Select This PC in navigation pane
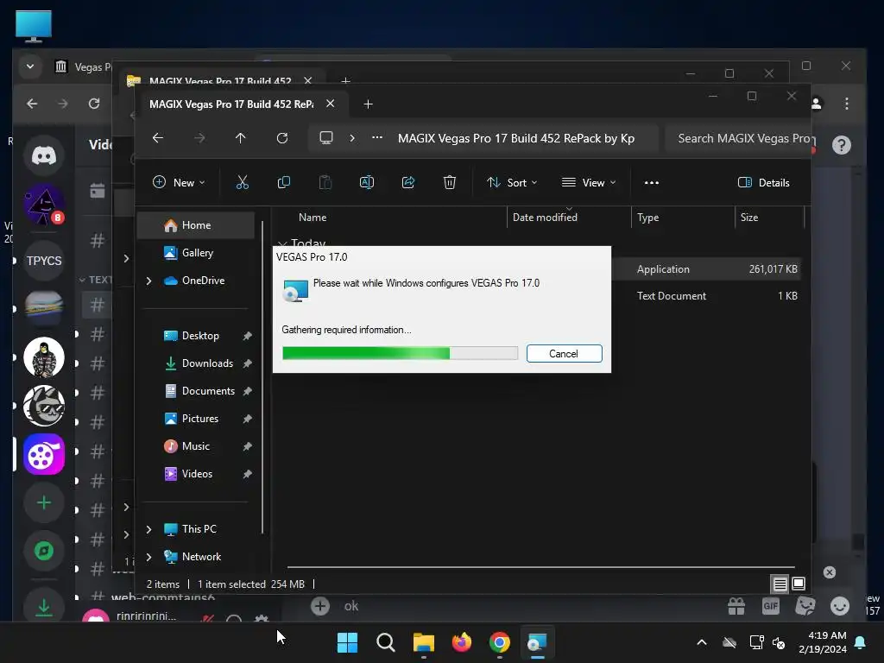884x663 pixels. point(199,529)
